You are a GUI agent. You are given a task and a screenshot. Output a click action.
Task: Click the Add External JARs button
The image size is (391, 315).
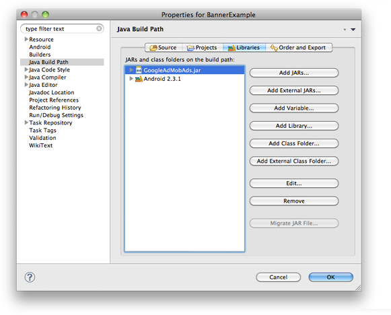click(294, 90)
